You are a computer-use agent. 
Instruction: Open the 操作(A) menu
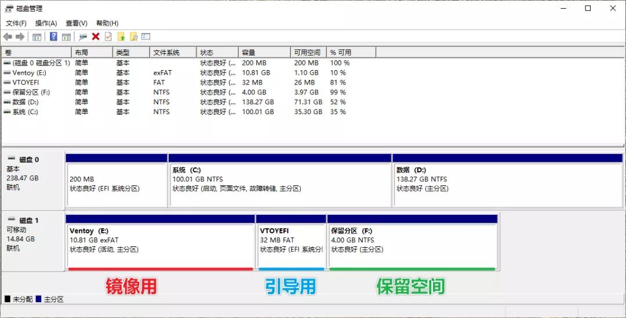(46, 23)
